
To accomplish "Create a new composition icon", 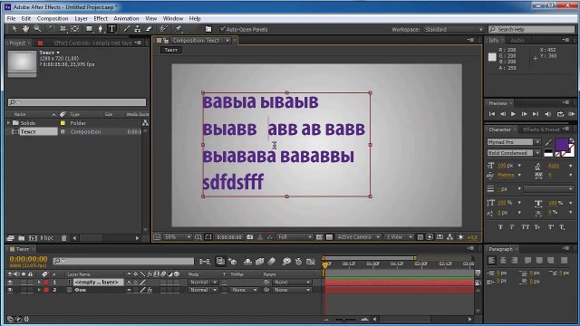I will (33, 238).
